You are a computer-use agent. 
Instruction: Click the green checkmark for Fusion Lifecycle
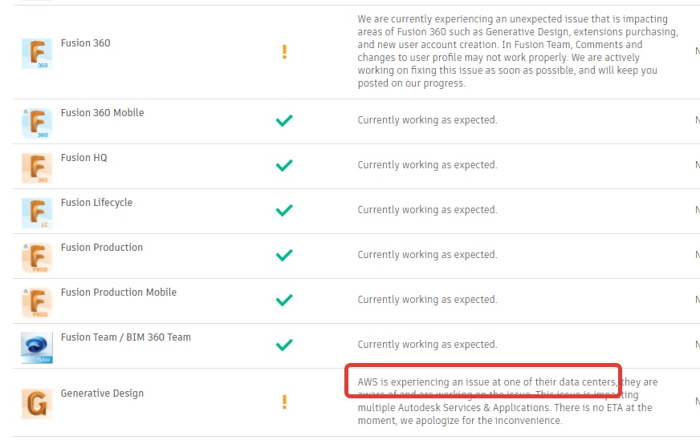click(x=284, y=210)
